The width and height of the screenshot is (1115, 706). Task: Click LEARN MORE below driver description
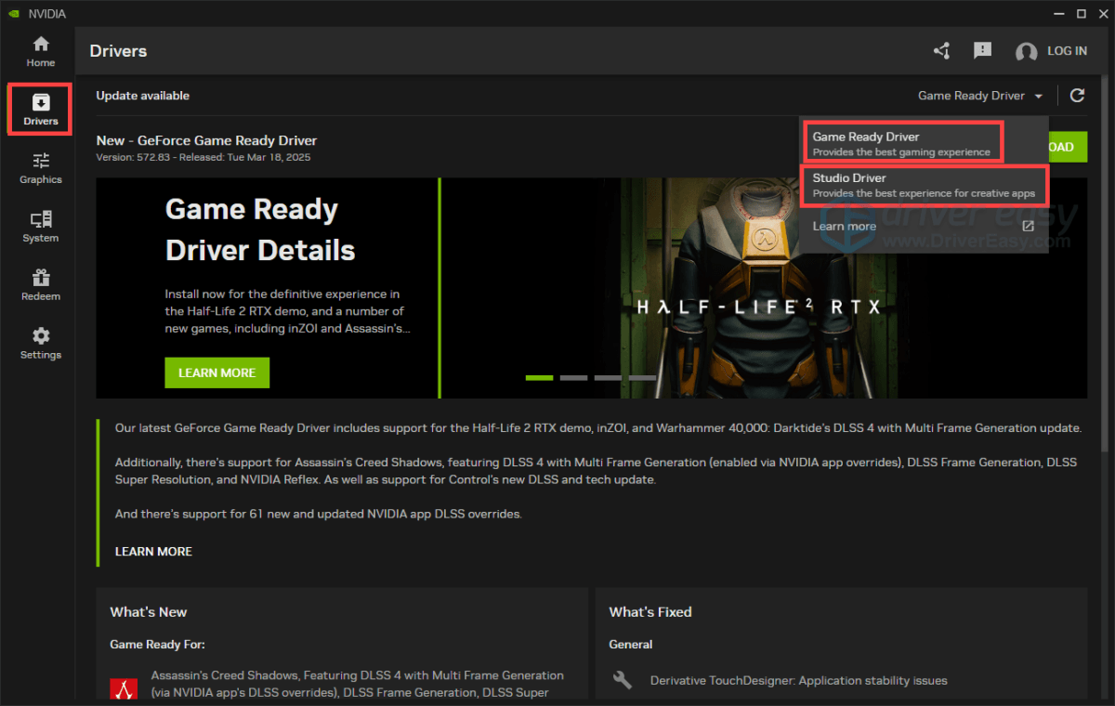click(153, 551)
